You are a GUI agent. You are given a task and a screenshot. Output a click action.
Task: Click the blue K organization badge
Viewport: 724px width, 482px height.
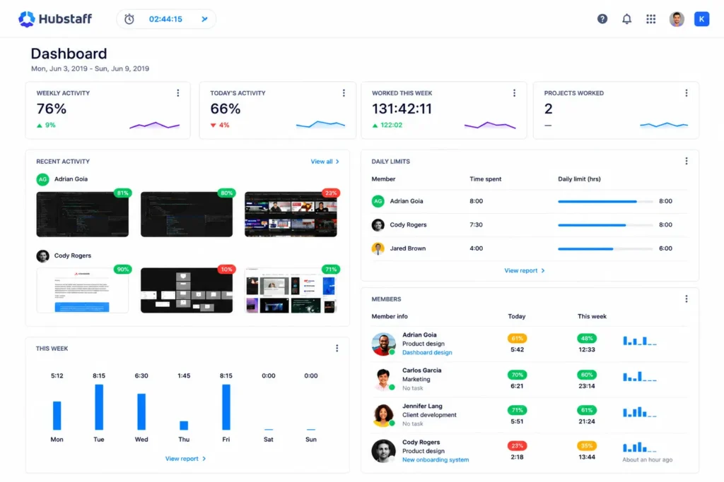click(701, 19)
